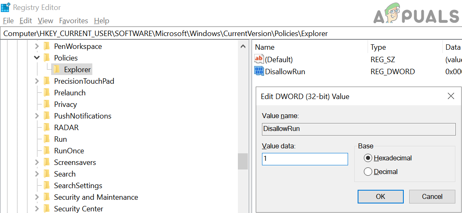Image resolution: width=462 pixels, height=213 pixels.
Task: Click the RunOnce folder icon
Action: coord(47,151)
